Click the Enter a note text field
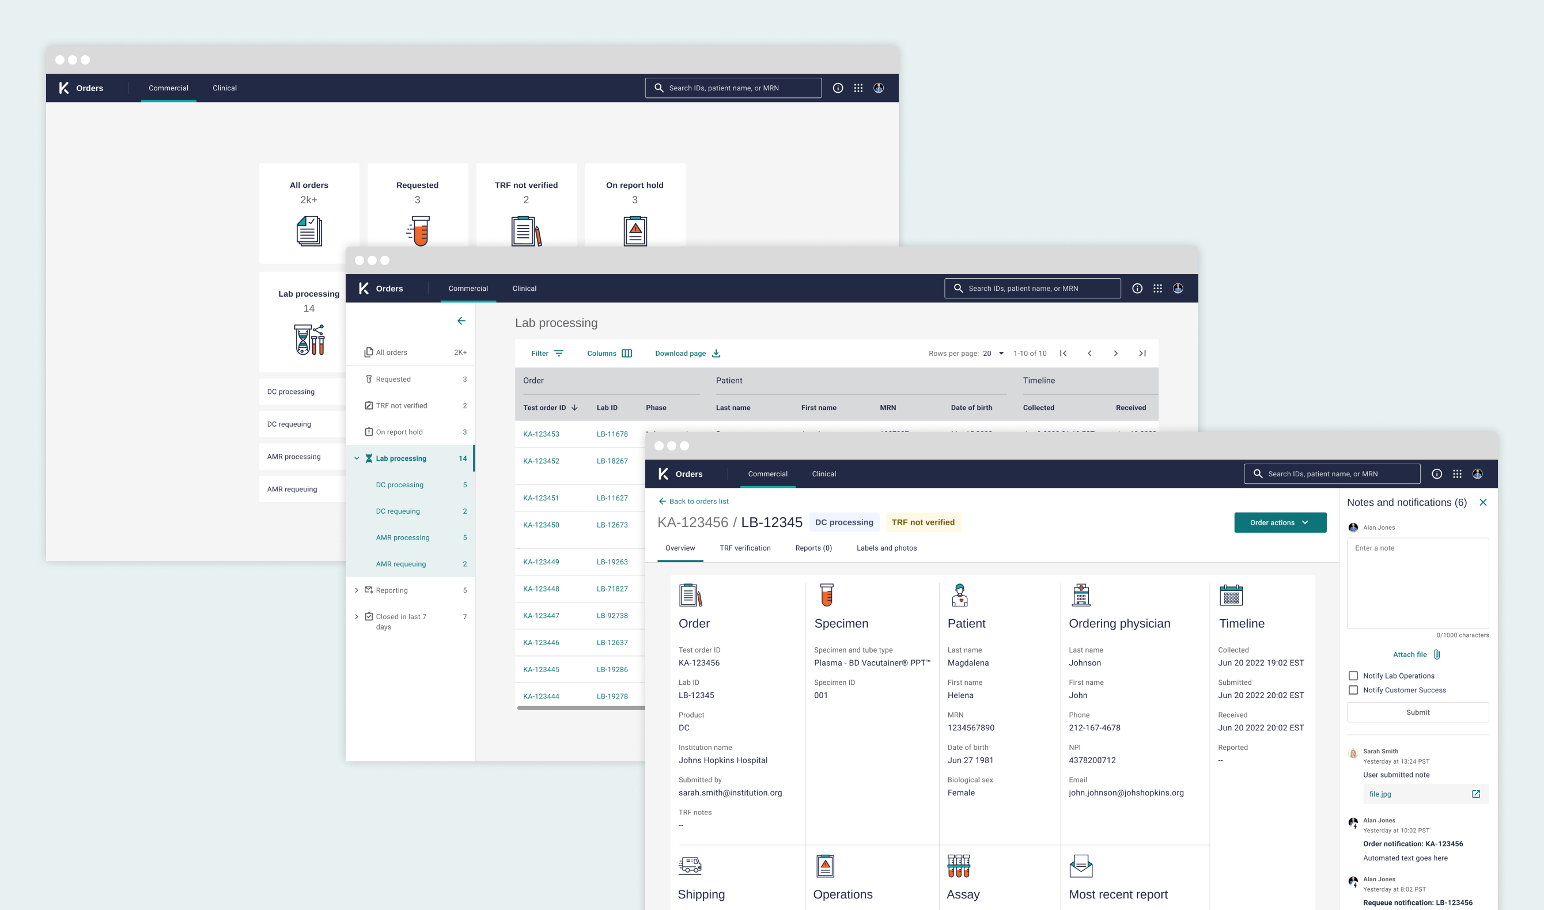Viewport: 1544px width, 910px height. click(x=1417, y=582)
